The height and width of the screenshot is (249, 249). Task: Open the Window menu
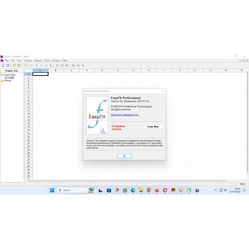(56, 60)
